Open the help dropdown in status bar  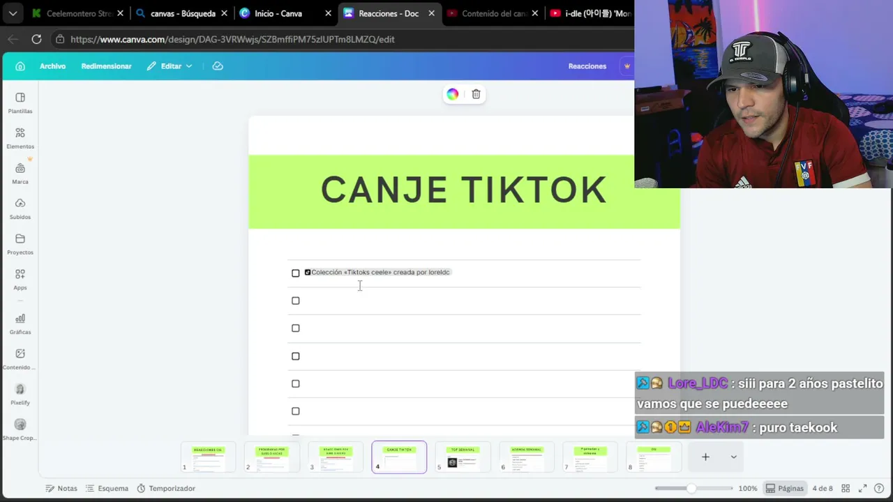point(879,488)
